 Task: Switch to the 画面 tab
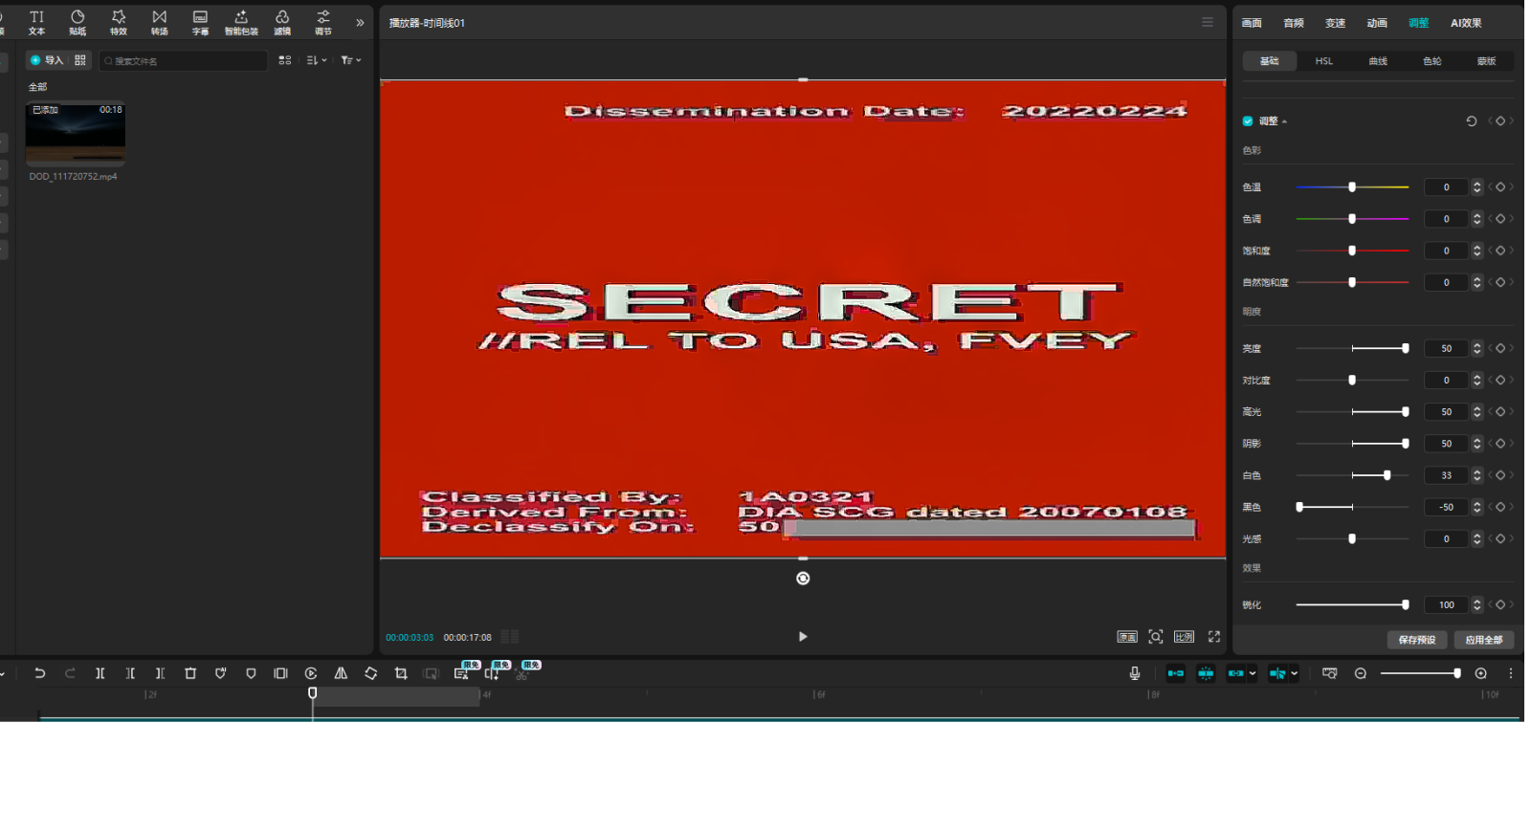(x=1252, y=23)
